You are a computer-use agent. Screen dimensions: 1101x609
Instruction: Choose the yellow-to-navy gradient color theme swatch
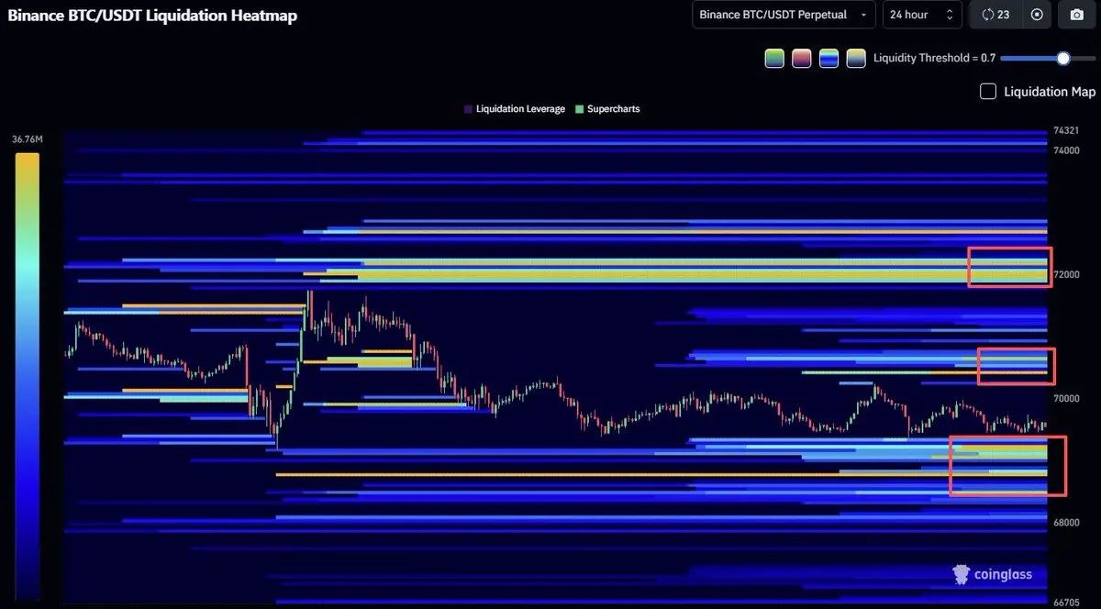click(856, 58)
